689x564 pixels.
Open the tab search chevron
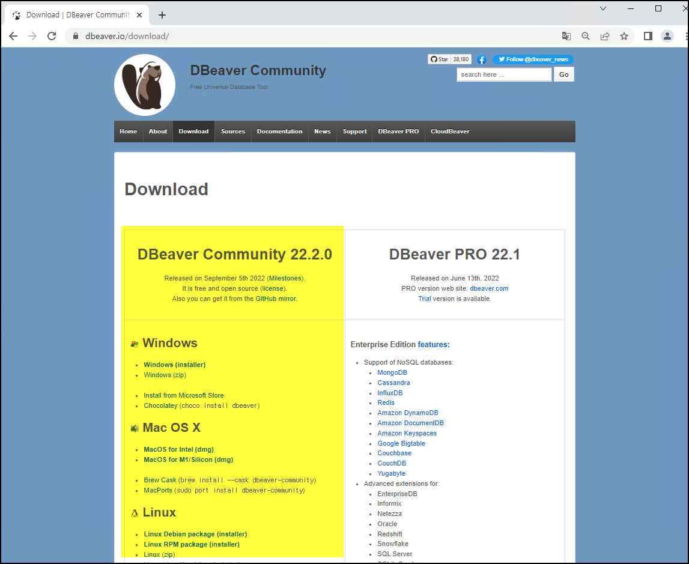pos(603,8)
